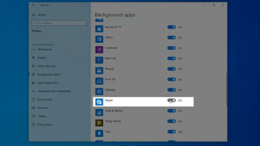Open Automatic file downloads page

point(54,91)
